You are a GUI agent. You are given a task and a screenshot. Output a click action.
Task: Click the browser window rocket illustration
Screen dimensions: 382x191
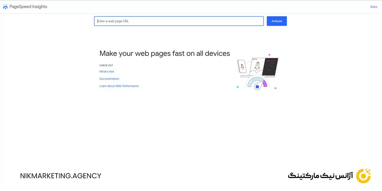pyautogui.click(x=257, y=66)
